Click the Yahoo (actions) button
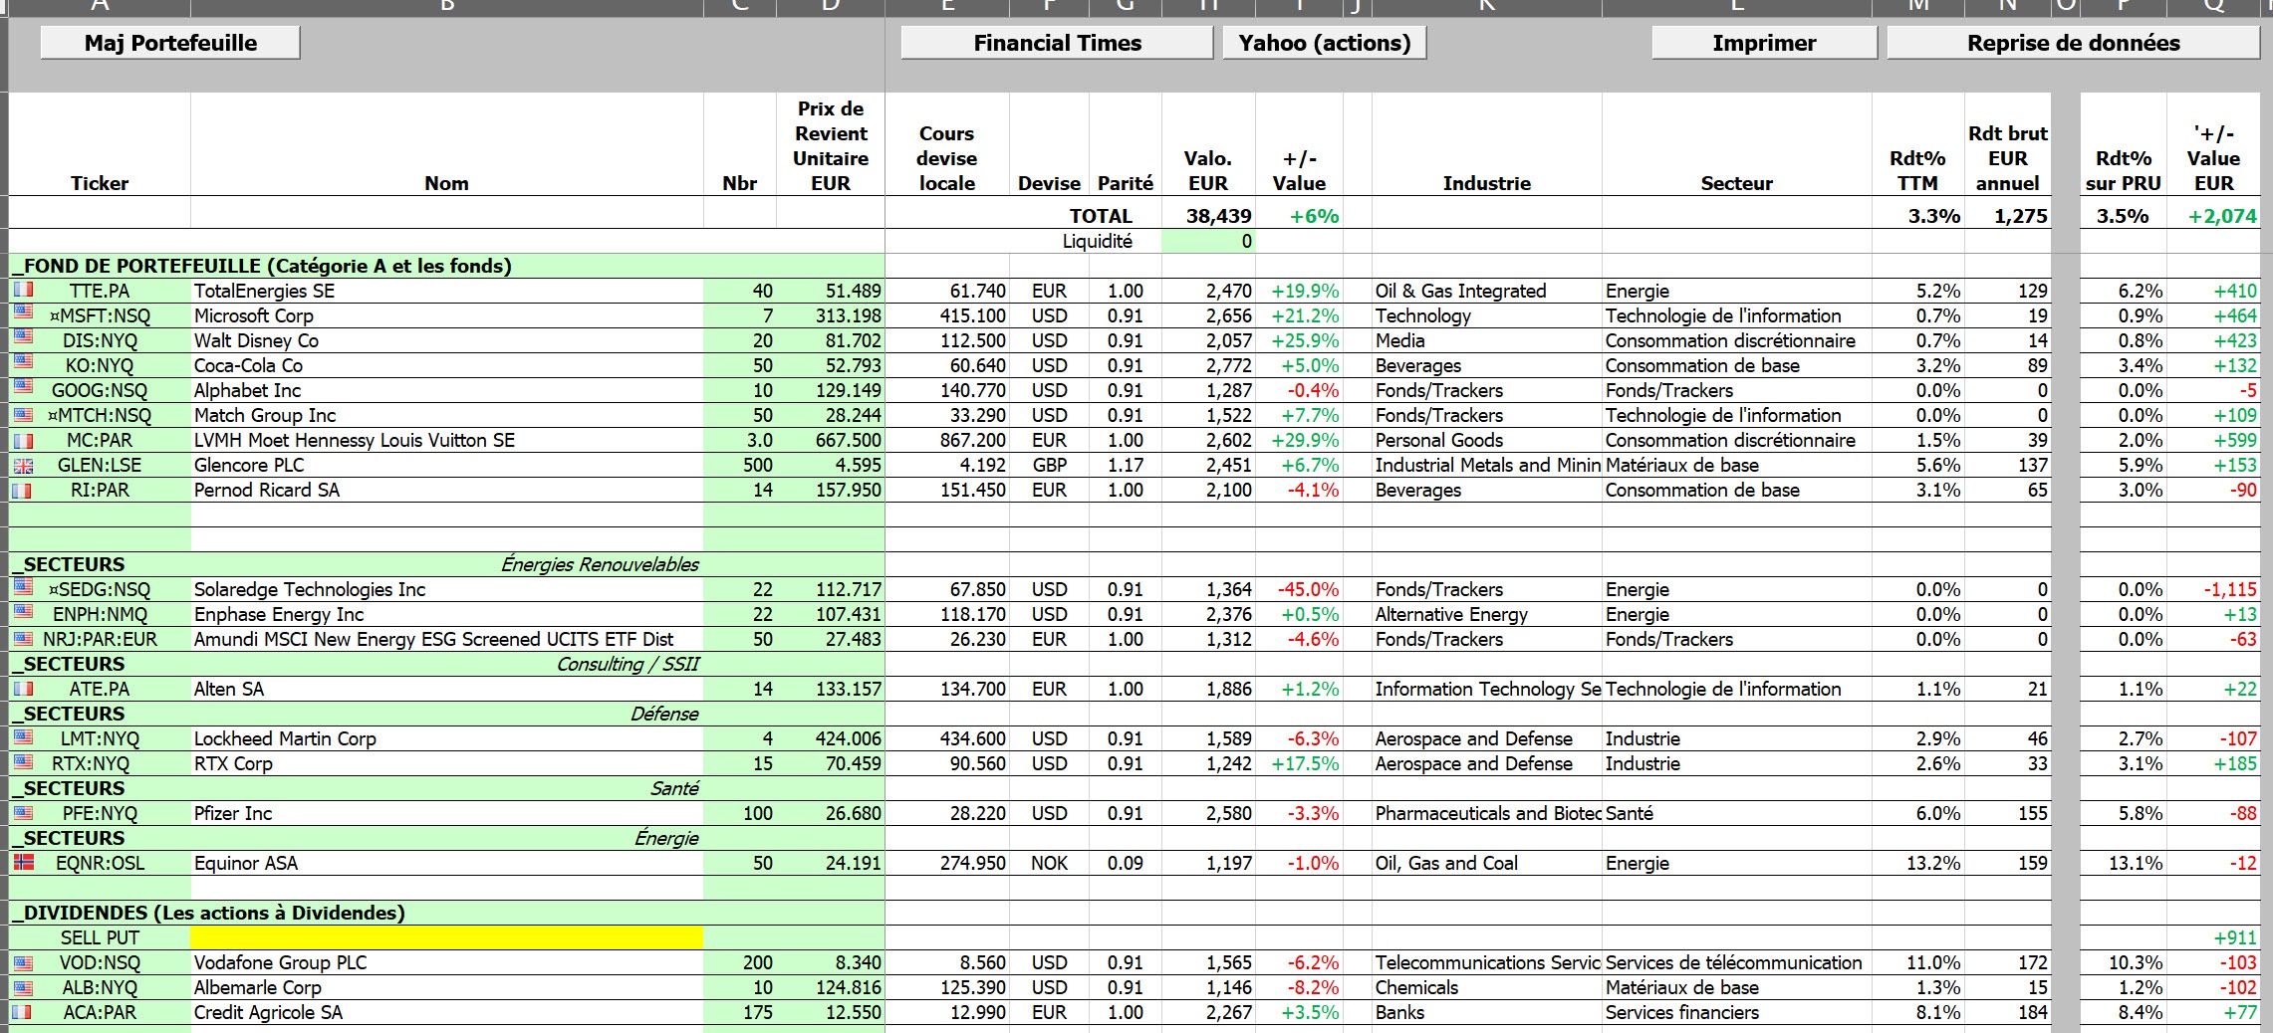Screen dimensions: 2273x1033 point(1325,43)
